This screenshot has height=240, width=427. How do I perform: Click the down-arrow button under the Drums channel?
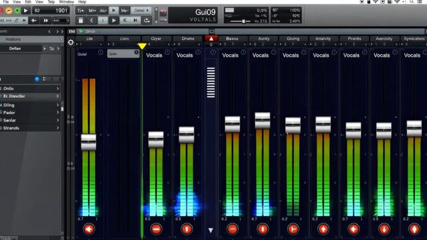[187, 229]
